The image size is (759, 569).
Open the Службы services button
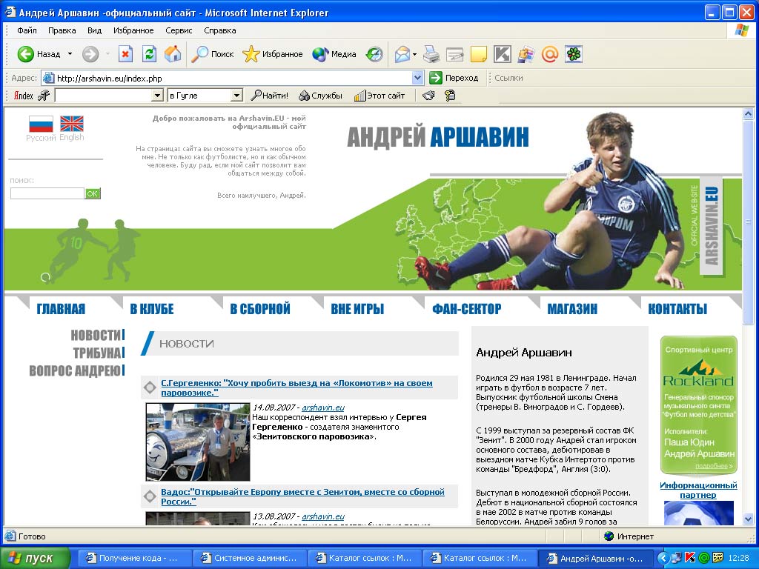pos(320,96)
